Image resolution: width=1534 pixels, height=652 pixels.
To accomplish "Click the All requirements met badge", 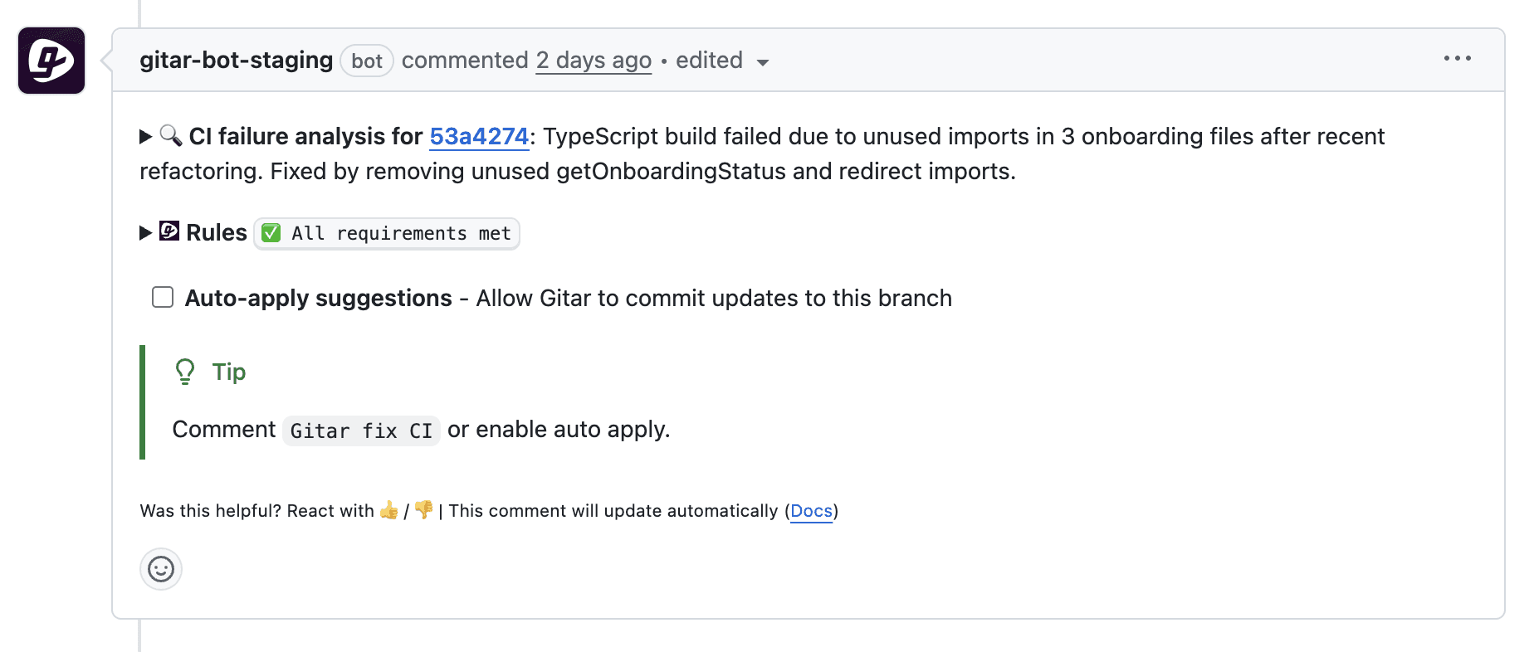I will [386, 233].
